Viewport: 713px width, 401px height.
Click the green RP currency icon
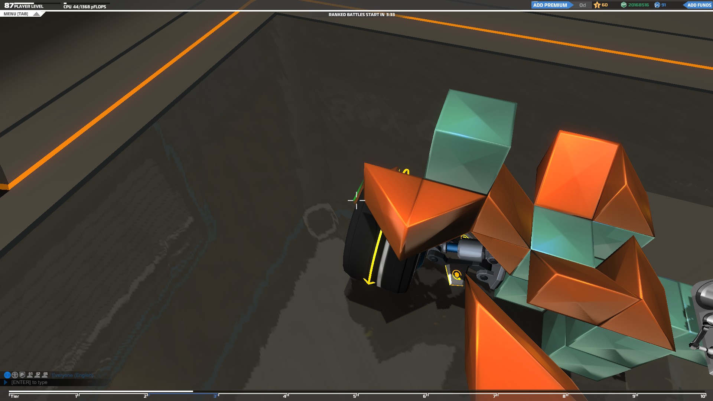(x=624, y=5)
